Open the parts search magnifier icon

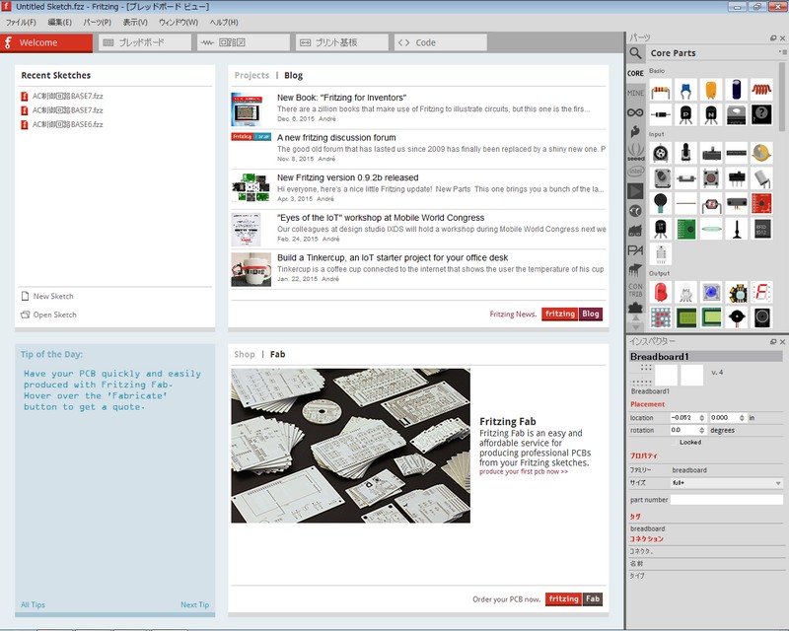point(635,53)
